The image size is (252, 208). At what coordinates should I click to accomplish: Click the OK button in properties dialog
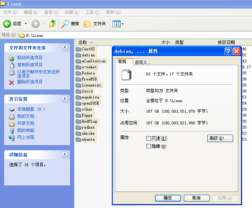pyautogui.click(x=168, y=198)
